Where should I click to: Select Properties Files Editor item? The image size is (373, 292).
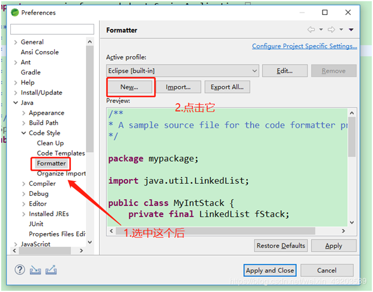[x=57, y=234]
